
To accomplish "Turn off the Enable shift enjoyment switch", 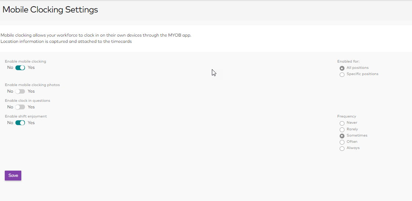I will point(20,123).
